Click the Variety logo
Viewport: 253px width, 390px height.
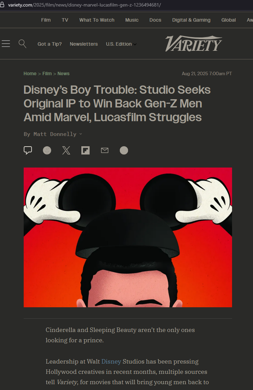(x=194, y=44)
